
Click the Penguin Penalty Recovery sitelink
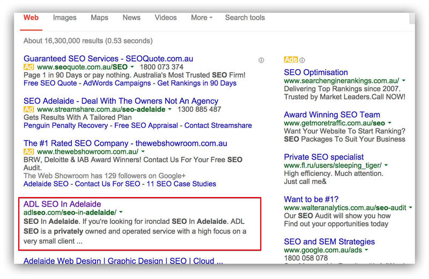65,125
